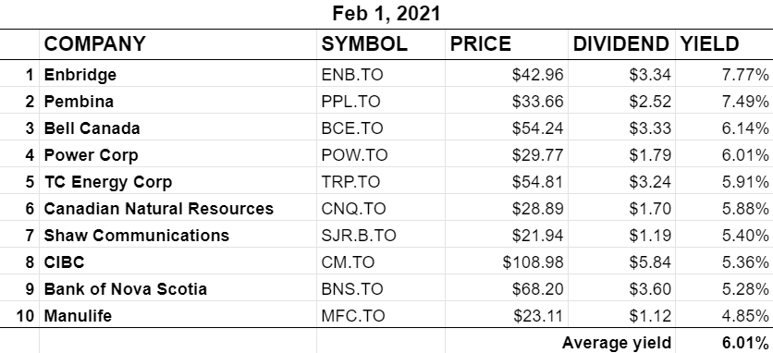Image resolution: width=773 pixels, height=353 pixels.
Task: Click the SJR.B.TO symbol cell
Action: [381, 235]
